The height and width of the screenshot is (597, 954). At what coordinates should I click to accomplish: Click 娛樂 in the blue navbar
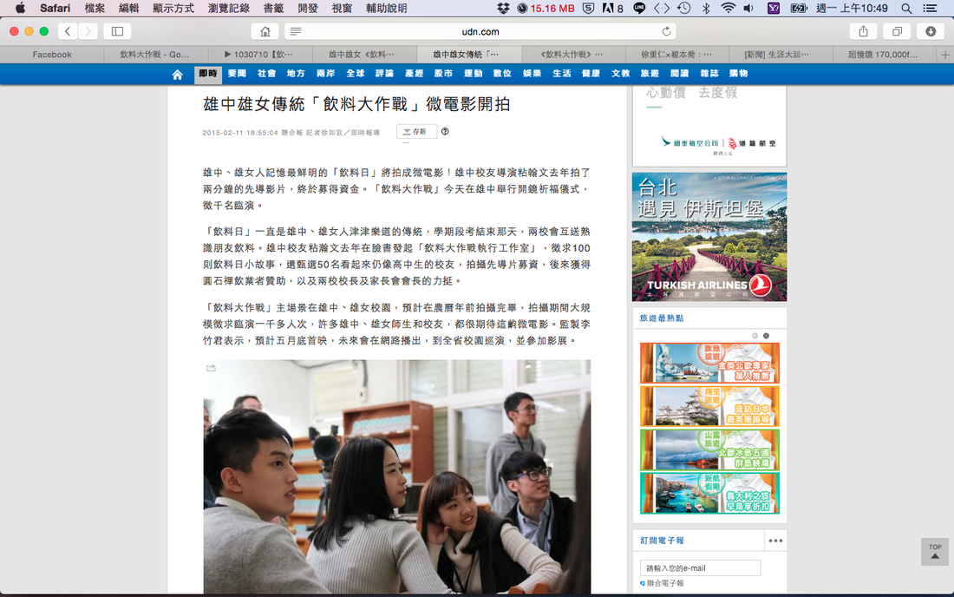pyautogui.click(x=532, y=74)
